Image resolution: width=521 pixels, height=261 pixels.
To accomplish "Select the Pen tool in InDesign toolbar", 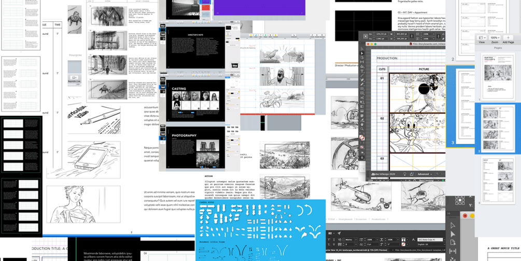I will 362,80.
